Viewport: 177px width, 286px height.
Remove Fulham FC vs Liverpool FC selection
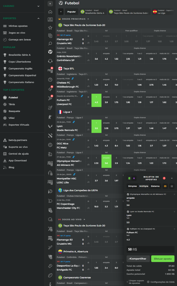click(174, 229)
